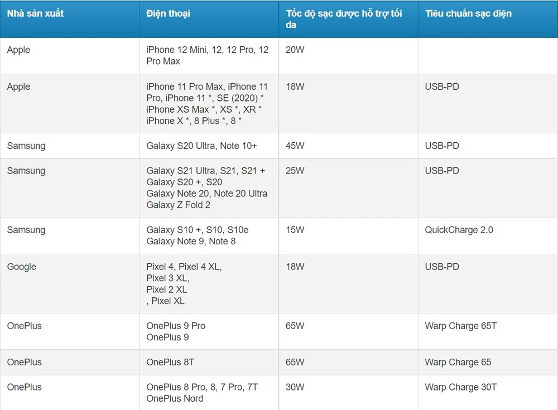Click the Galaxy S20 Ultra, Note 10+ cell

(201, 146)
